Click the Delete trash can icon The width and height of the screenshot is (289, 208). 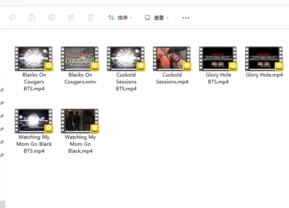90,18
